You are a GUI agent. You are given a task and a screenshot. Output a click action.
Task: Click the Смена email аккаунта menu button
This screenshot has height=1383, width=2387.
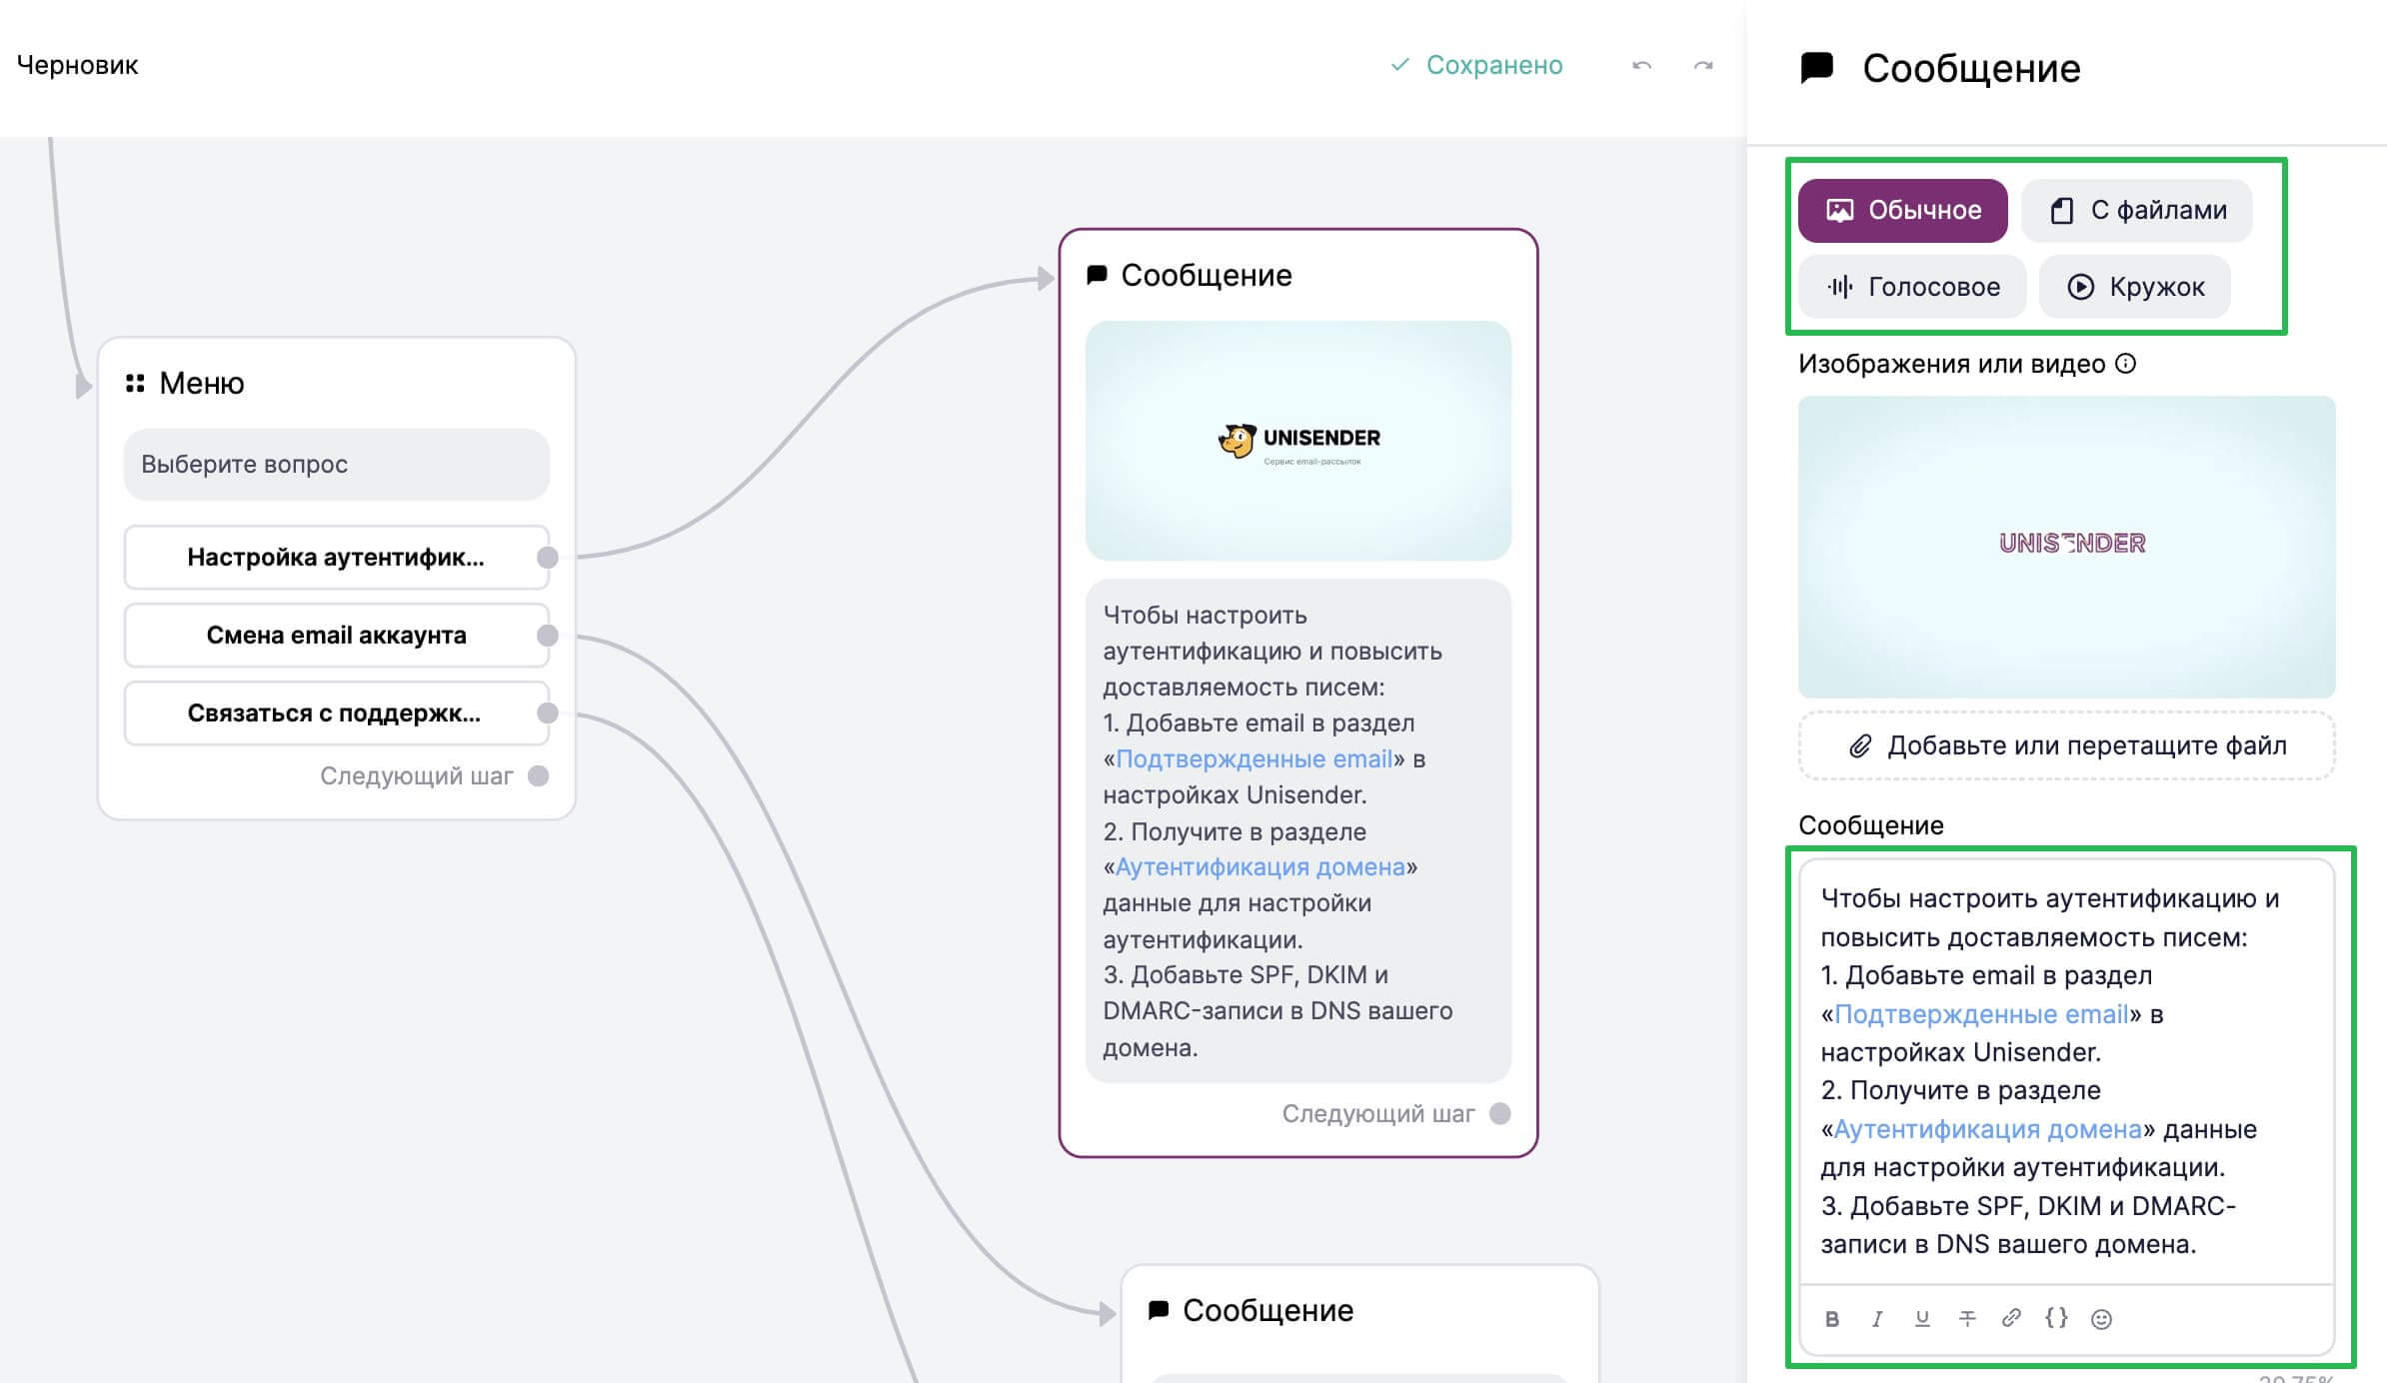click(336, 636)
